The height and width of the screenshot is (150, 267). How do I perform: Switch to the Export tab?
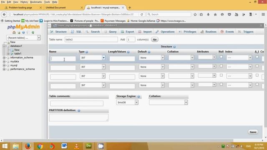click(127, 32)
